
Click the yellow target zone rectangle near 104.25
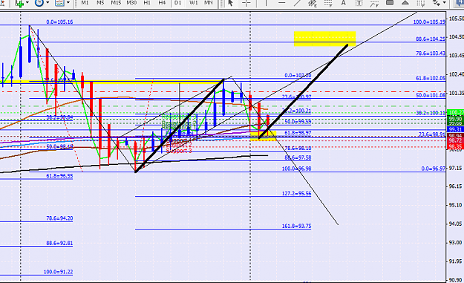tap(324, 39)
